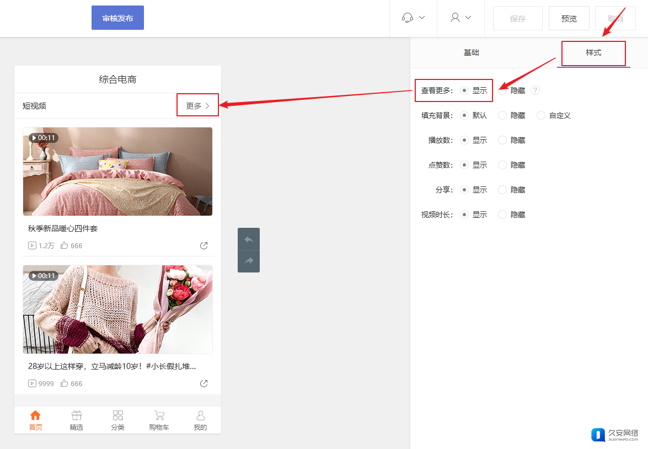
Task: Tap the 购物车 cart nav icon
Action: click(159, 415)
